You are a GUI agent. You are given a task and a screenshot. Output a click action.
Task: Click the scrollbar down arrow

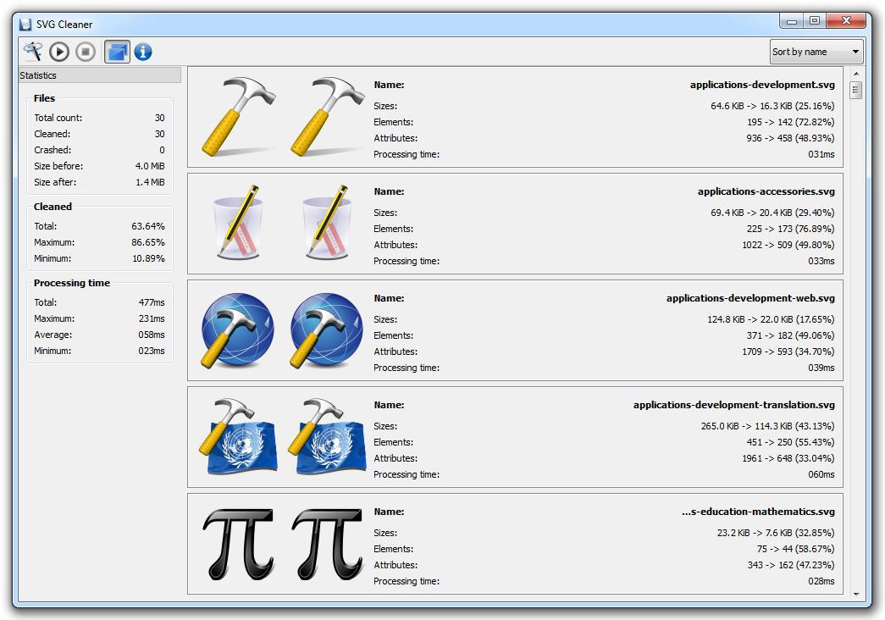click(x=856, y=594)
